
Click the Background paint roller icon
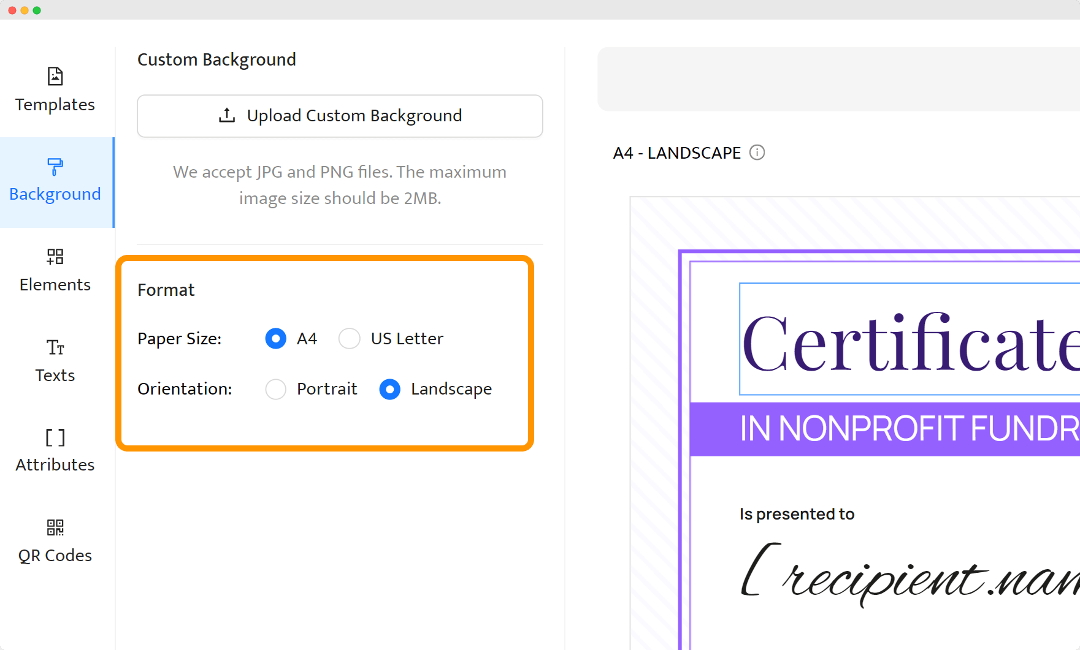[x=55, y=166]
